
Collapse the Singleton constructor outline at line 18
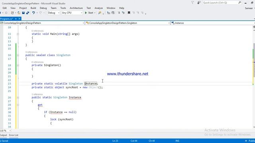18,65
